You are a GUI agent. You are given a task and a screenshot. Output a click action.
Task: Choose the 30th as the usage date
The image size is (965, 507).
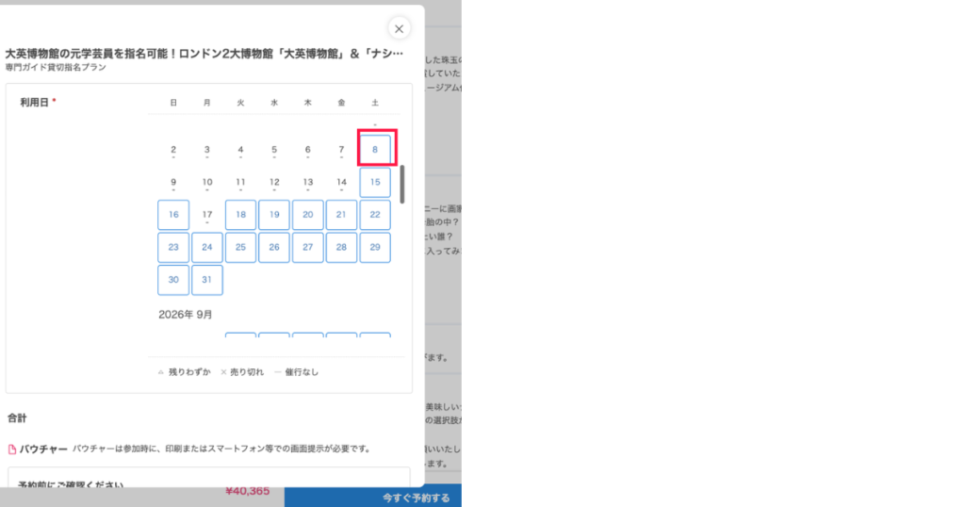click(173, 280)
